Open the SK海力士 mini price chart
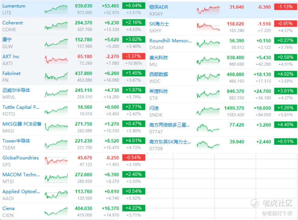 coord(208,27)
